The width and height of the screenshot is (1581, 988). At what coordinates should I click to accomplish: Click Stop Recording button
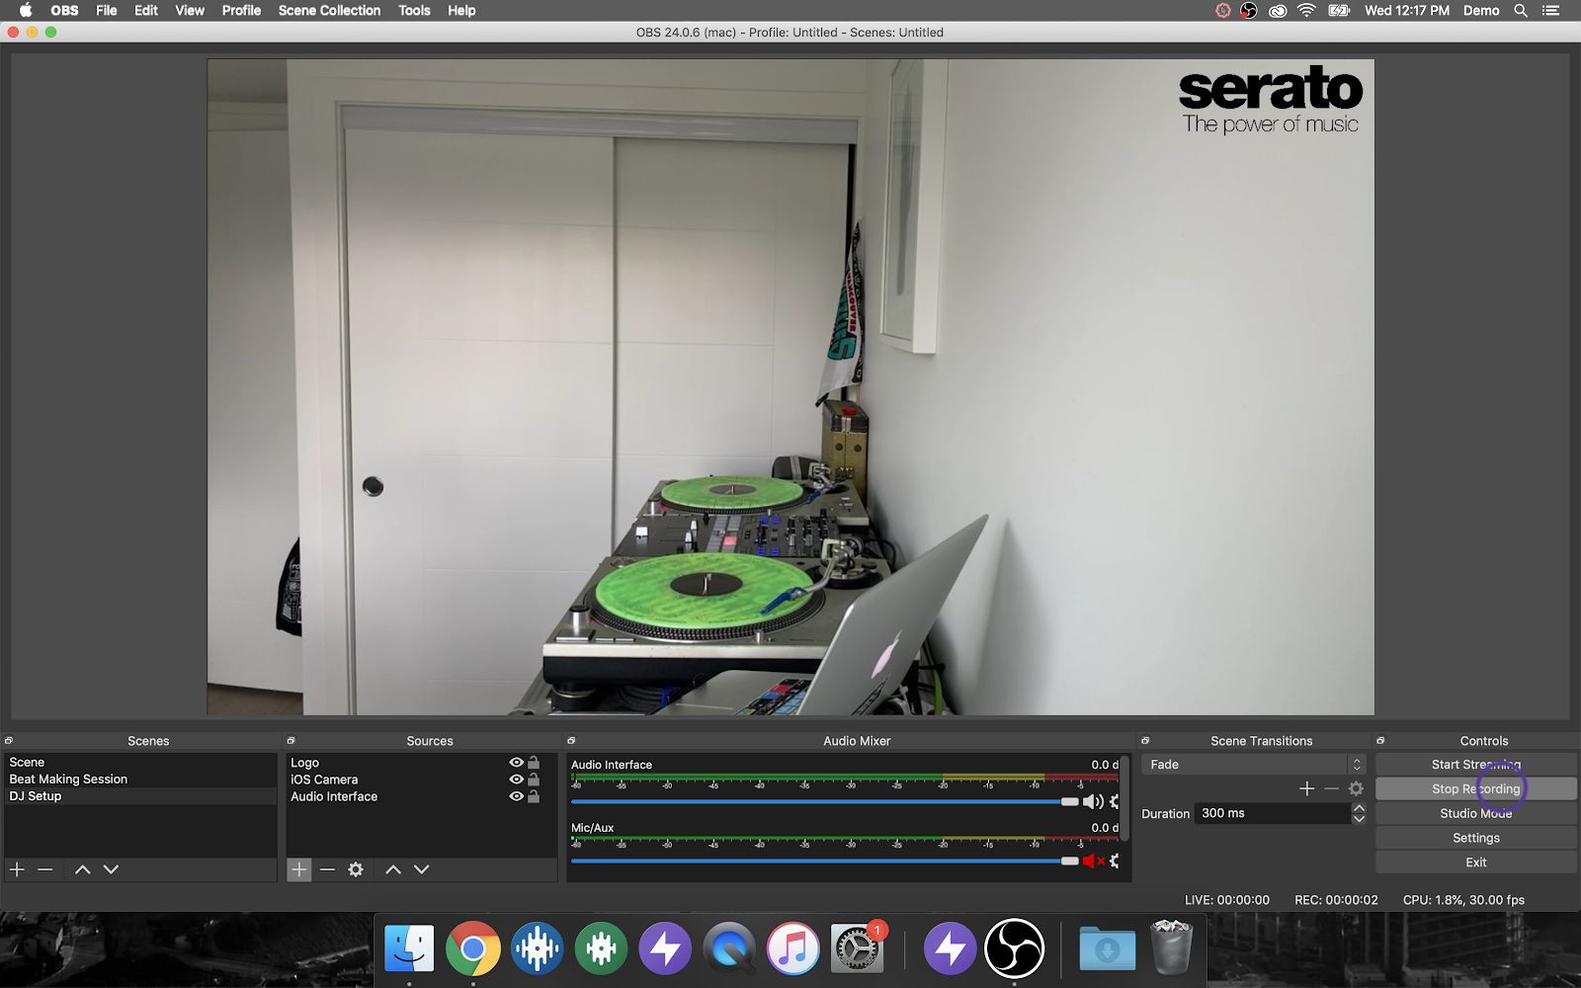point(1476,789)
